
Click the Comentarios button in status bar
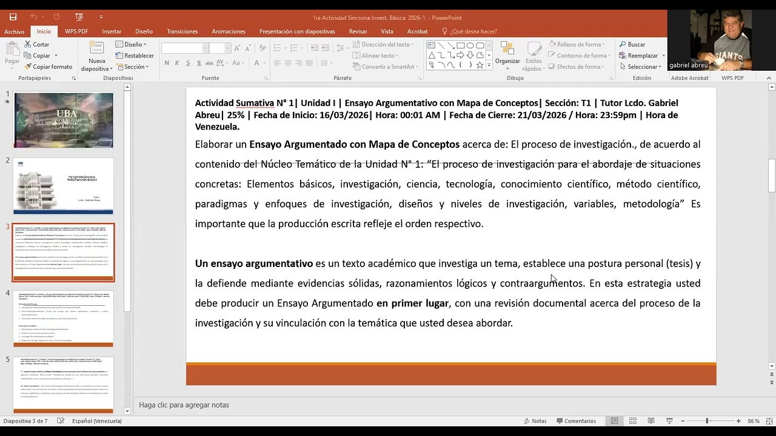tap(575, 421)
